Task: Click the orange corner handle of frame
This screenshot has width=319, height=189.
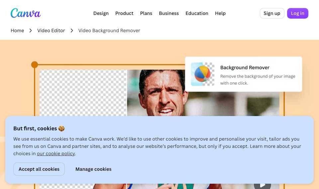Action: (35, 65)
